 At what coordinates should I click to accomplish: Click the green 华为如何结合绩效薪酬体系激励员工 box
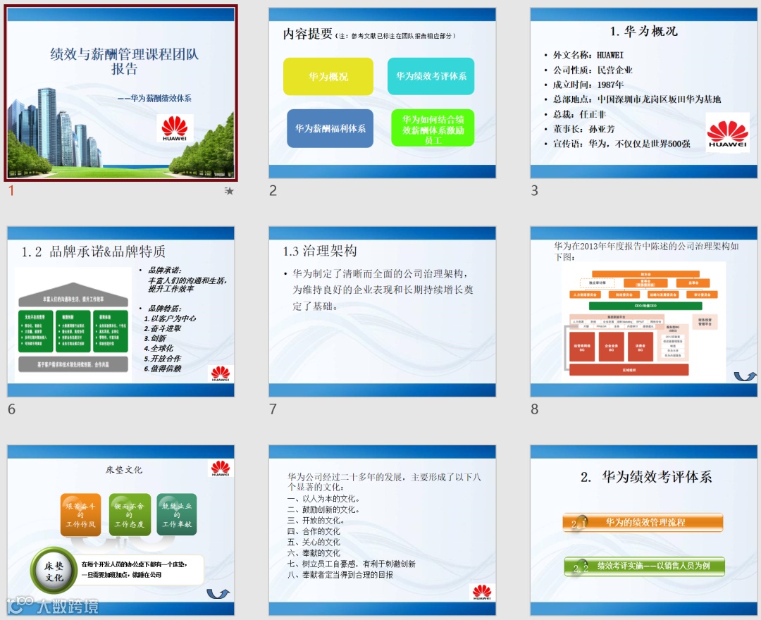coord(433,128)
